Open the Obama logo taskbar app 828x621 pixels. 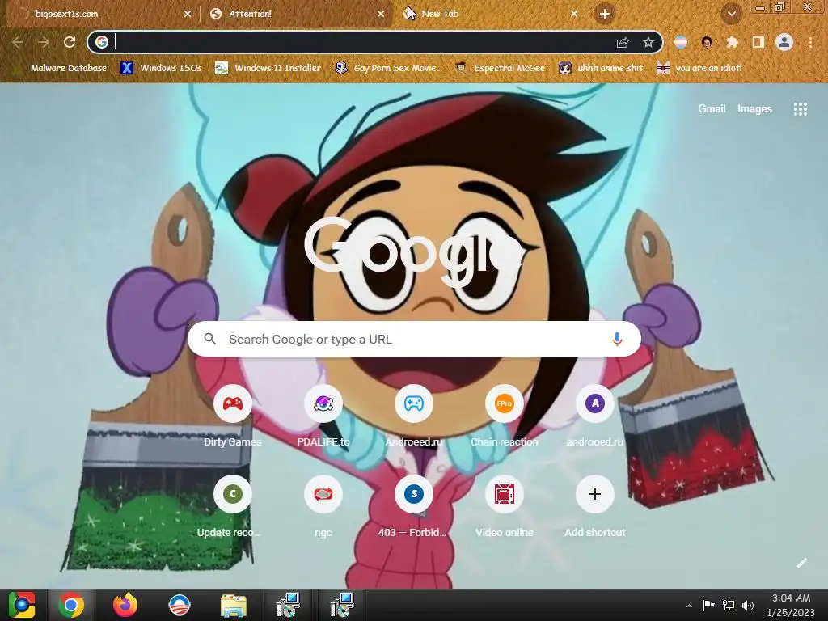(179, 605)
